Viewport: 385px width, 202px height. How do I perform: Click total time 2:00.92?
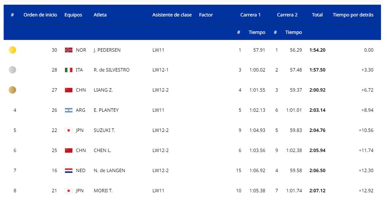[318, 90]
